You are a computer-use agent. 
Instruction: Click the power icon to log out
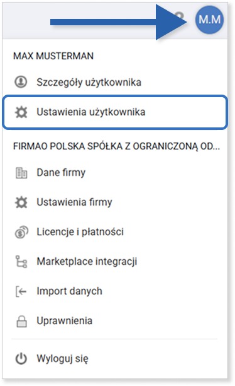pos(21,359)
